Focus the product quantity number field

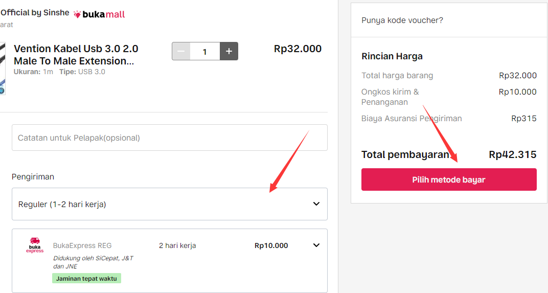(205, 51)
